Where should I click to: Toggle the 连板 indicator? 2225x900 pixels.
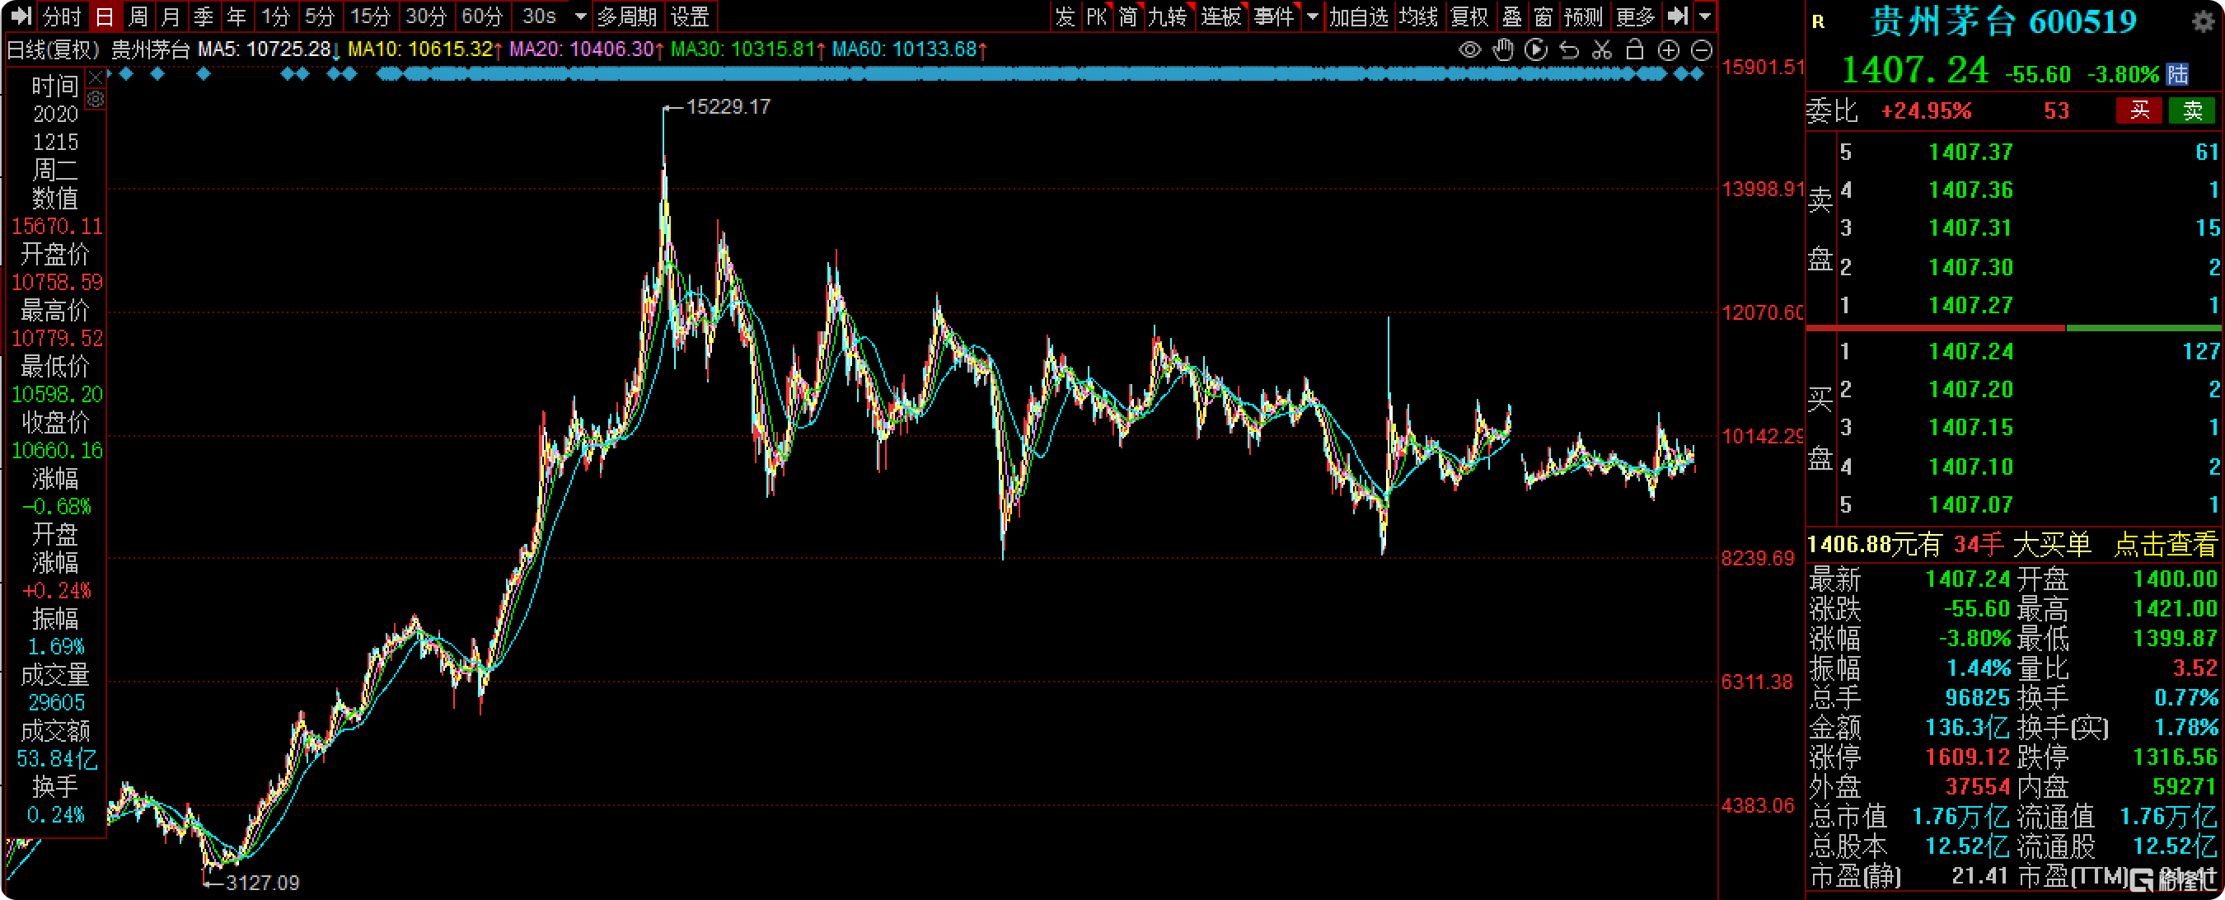click(1220, 16)
